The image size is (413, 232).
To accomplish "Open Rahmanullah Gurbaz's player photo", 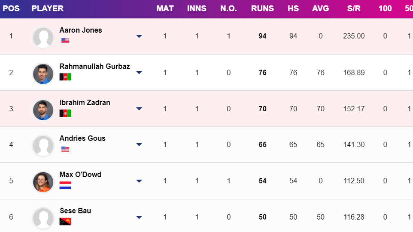I will point(43,74).
